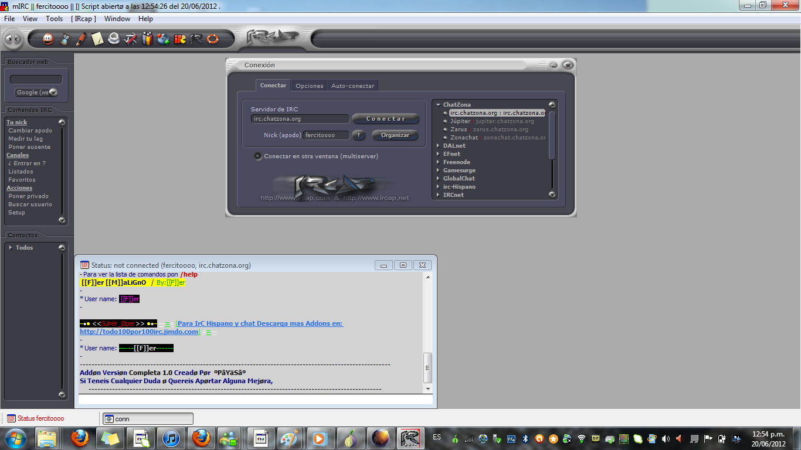Click the hourglass toolbar icon
The height and width of the screenshot is (450, 801).
click(x=65, y=39)
